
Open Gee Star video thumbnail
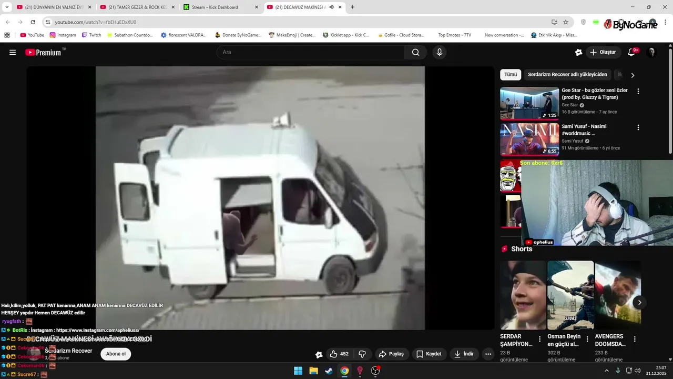pyautogui.click(x=529, y=103)
